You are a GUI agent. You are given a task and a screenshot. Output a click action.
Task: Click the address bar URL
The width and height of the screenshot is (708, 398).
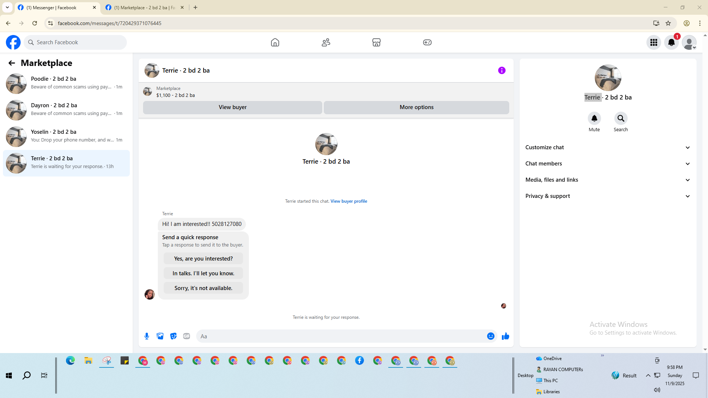pyautogui.click(x=110, y=23)
